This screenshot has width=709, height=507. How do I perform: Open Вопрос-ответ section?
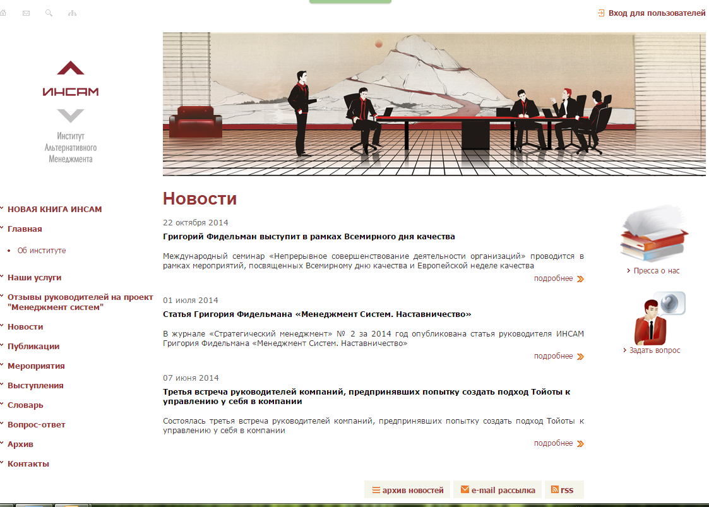pyautogui.click(x=36, y=425)
